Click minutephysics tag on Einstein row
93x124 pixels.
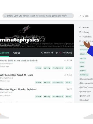58,97
